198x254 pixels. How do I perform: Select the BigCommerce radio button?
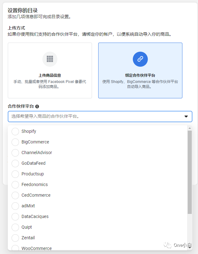(x=15, y=142)
